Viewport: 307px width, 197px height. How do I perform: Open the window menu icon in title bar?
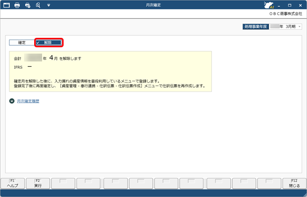[6, 5]
